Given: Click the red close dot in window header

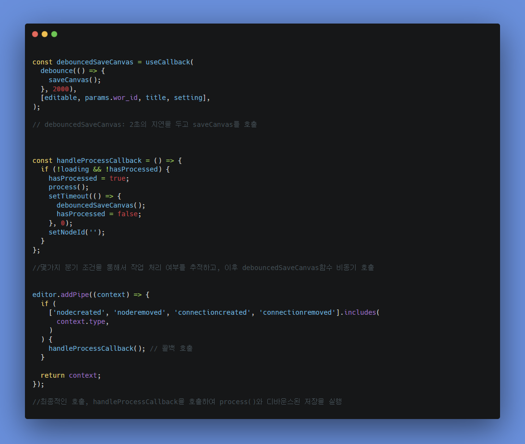Looking at the screenshot, I should 35,34.
